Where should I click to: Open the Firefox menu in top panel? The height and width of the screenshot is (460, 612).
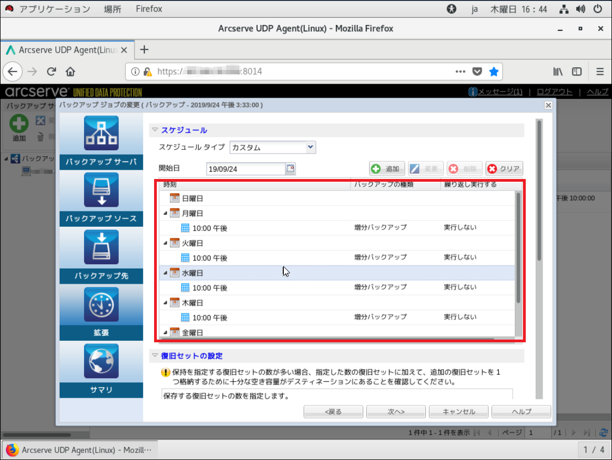point(149,9)
